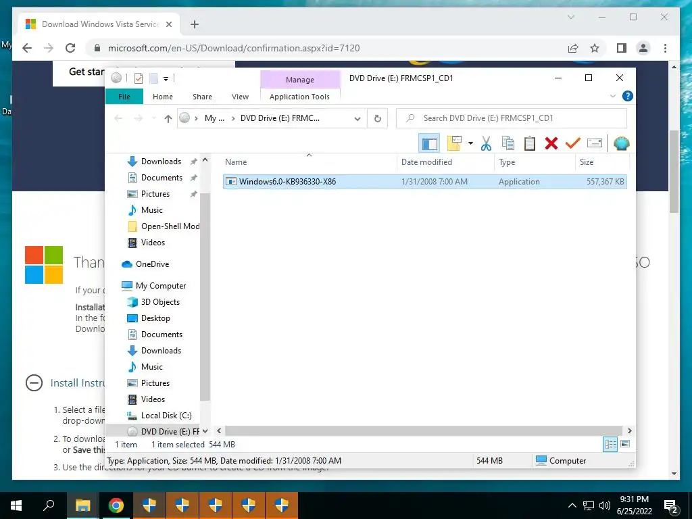Open Customize Quick Access Toolbar dropdown
The image size is (692, 519).
[x=166, y=79]
